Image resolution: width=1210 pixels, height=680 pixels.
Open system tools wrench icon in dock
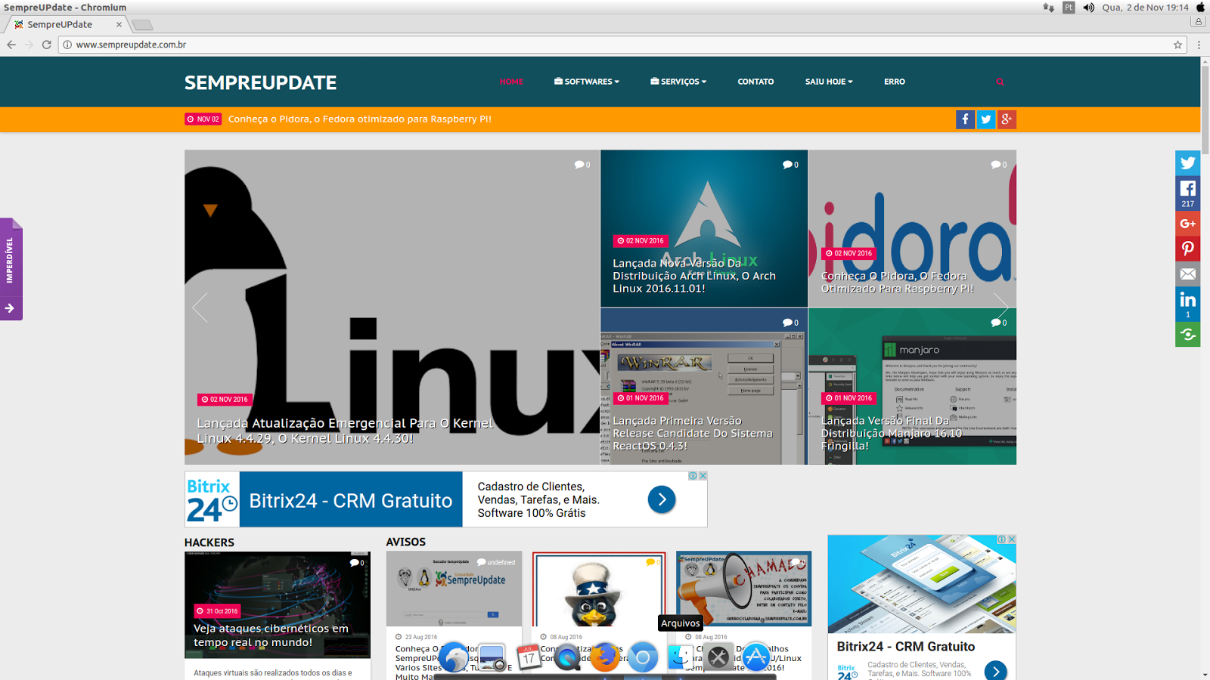click(x=718, y=657)
